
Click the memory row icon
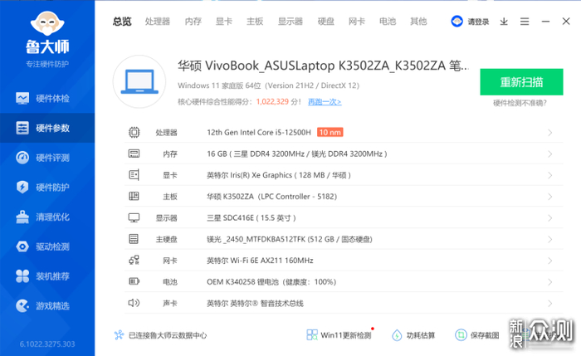[134, 154]
